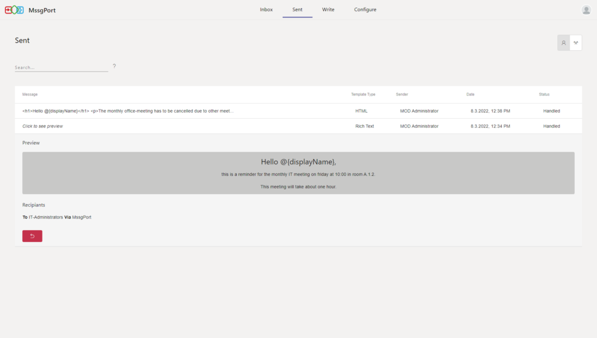Click the Template Type column header
Screen dimensions: 597x338
click(362, 94)
